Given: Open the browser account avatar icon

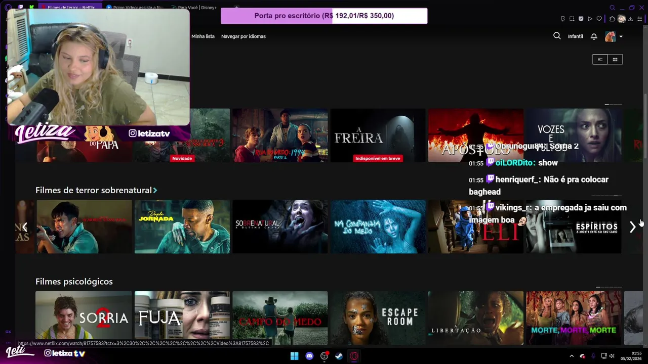Looking at the screenshot, I should tap(622, 19).
